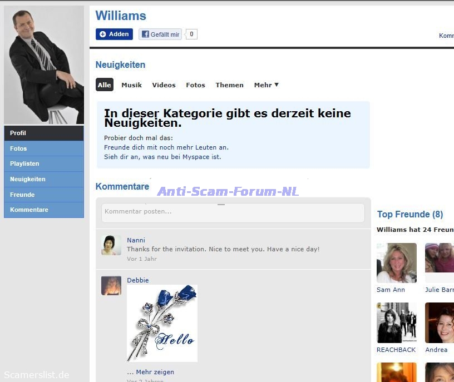
Task: Select the Musik tab
Action: [131, 85]
